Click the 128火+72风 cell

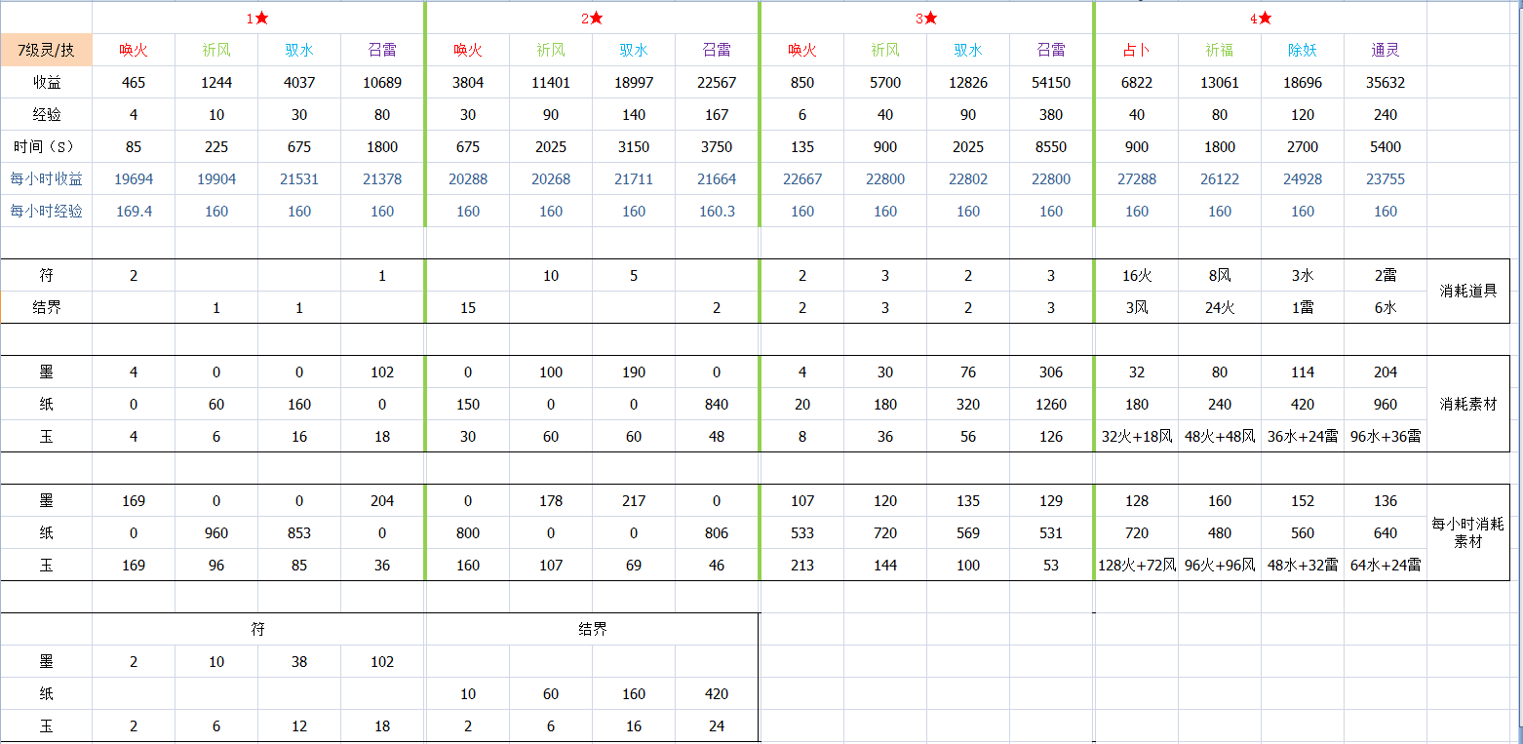1137,565
